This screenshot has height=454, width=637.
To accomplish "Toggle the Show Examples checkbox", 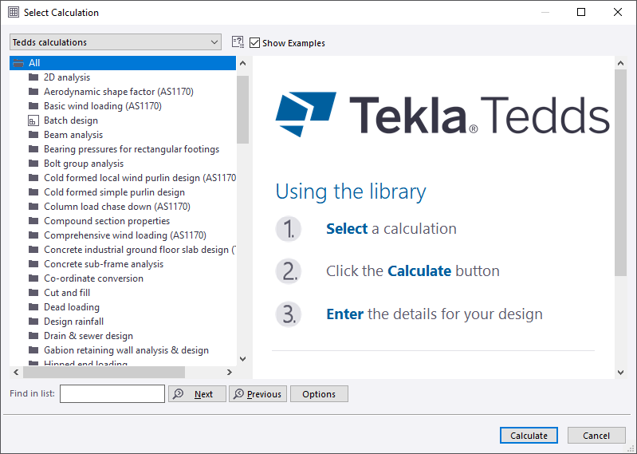I will click(x=254, y=42).
